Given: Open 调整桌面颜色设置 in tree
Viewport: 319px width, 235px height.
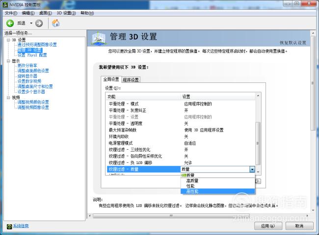Looking at the screenshot, I should pos(33,71).
